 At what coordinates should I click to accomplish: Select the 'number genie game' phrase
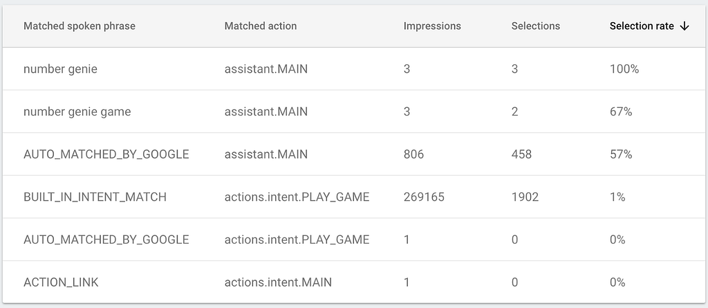(x=77, y=111)
